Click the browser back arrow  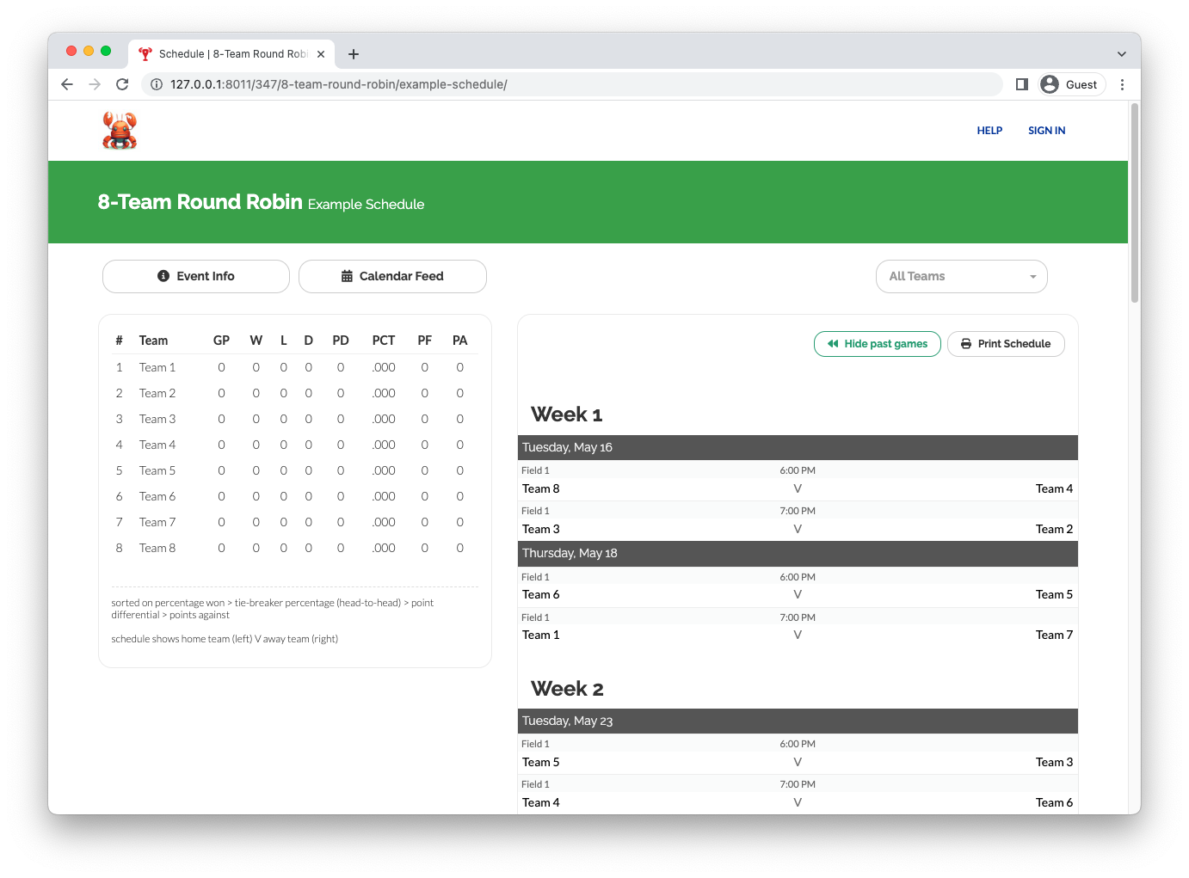click(67, 84)
